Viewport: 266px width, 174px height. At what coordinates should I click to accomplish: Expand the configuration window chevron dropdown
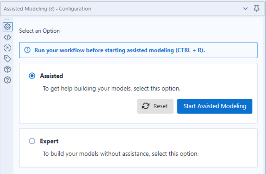tap(245, 9)
